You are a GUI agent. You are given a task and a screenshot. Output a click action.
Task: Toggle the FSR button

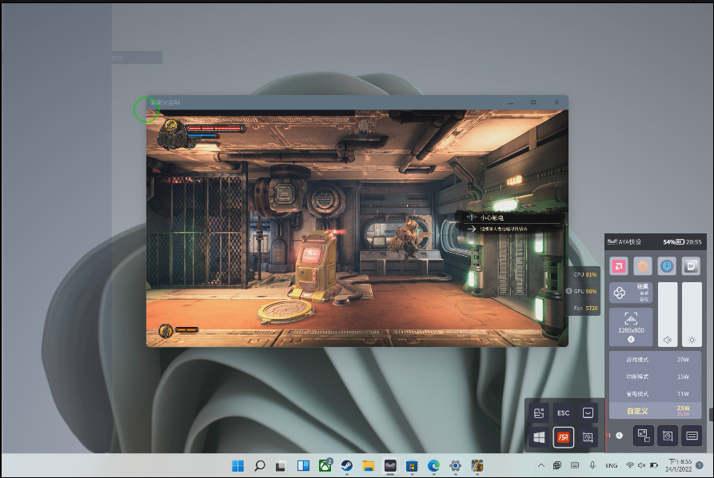[563, 437]
